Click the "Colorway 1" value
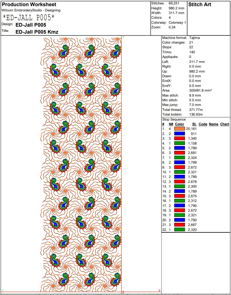 point(177,23)
